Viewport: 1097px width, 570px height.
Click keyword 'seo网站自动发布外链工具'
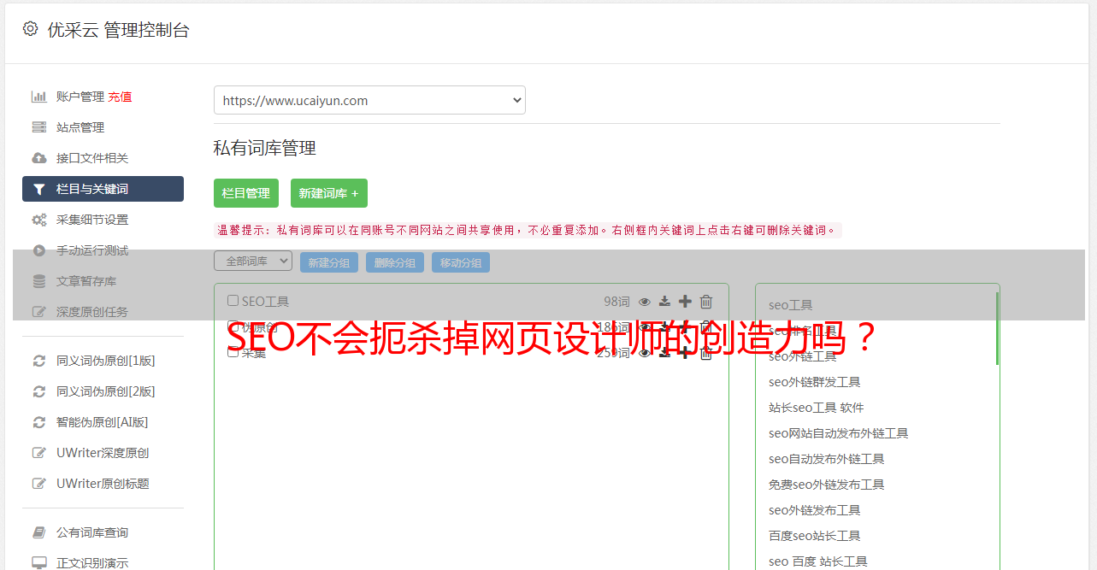(x=839, y=433)
